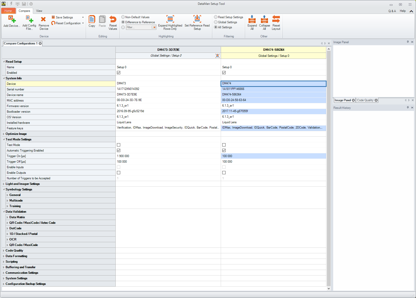
Task: Click Expand Highlighted Rows Only icon
Action: pyautogui.click(x=170, y=19)
